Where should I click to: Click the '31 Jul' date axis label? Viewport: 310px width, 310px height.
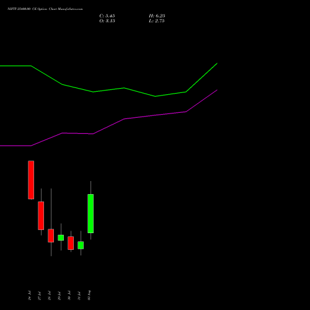pyautogui.click(x=79, y=296)
